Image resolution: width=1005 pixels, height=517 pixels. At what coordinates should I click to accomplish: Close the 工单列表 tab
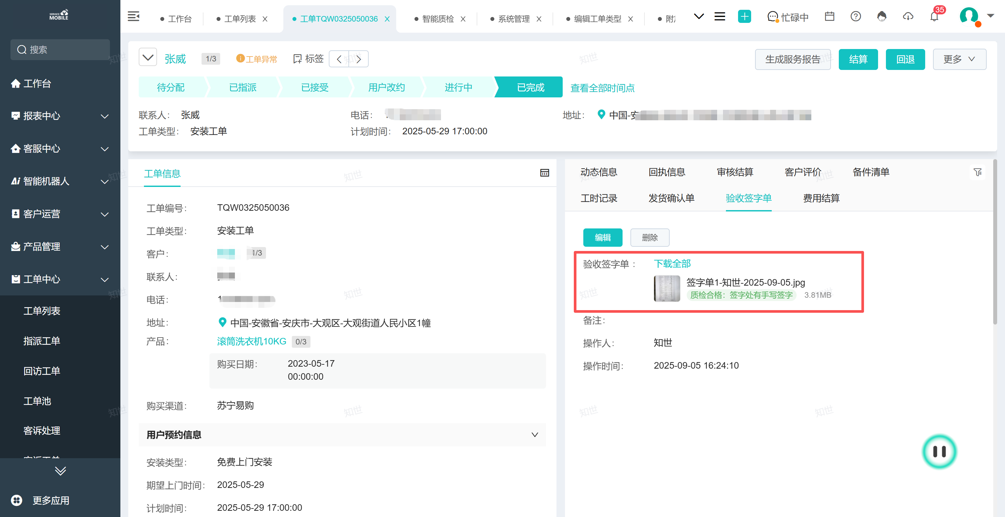[265, 19]
